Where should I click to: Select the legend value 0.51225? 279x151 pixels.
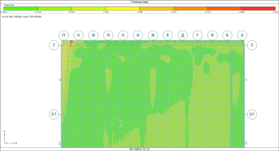(38, 12)
